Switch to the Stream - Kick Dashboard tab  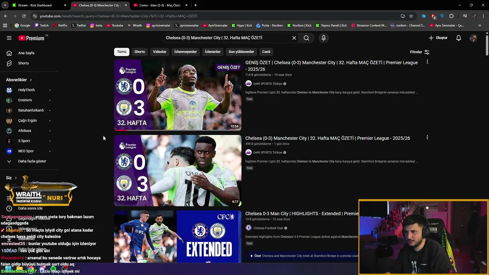[39, 5]
